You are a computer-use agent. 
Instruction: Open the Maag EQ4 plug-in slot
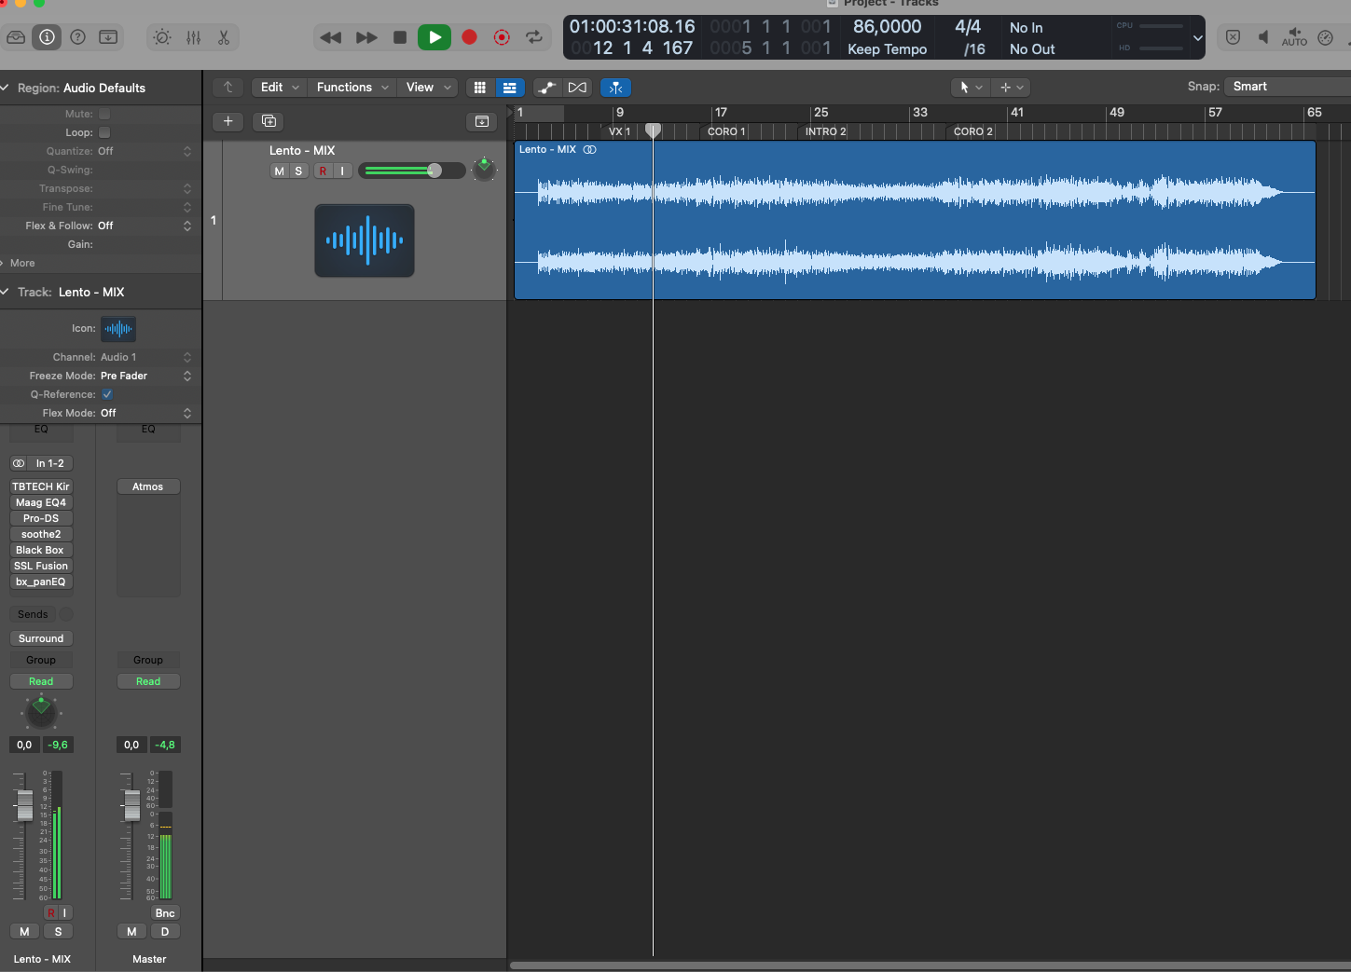click(x=41, y=502)
